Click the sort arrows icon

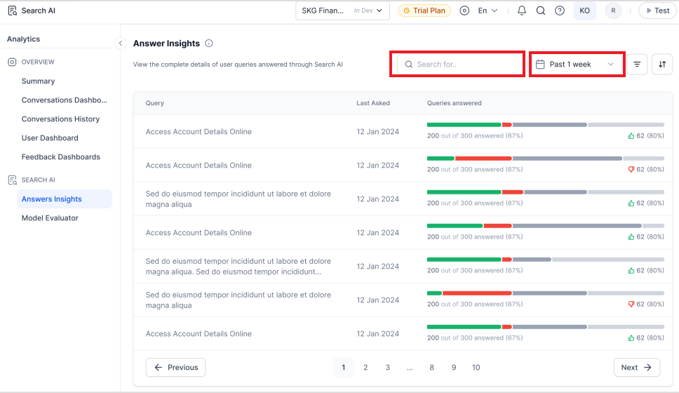[662, 65]
